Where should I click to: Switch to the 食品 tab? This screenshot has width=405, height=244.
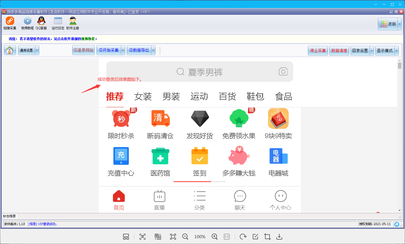pos(283,96)
